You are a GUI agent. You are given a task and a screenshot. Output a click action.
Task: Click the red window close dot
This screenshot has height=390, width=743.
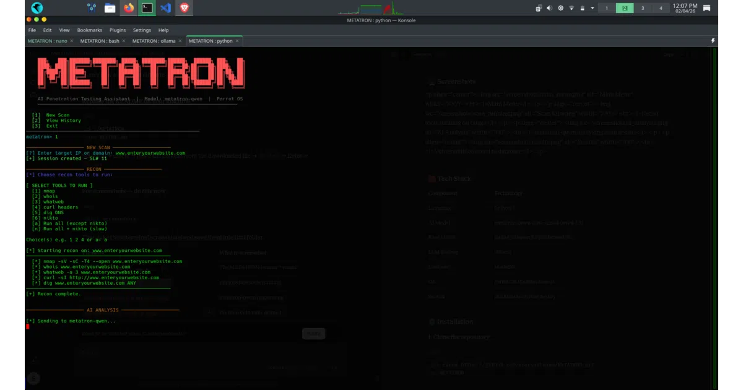pos(29,20)
